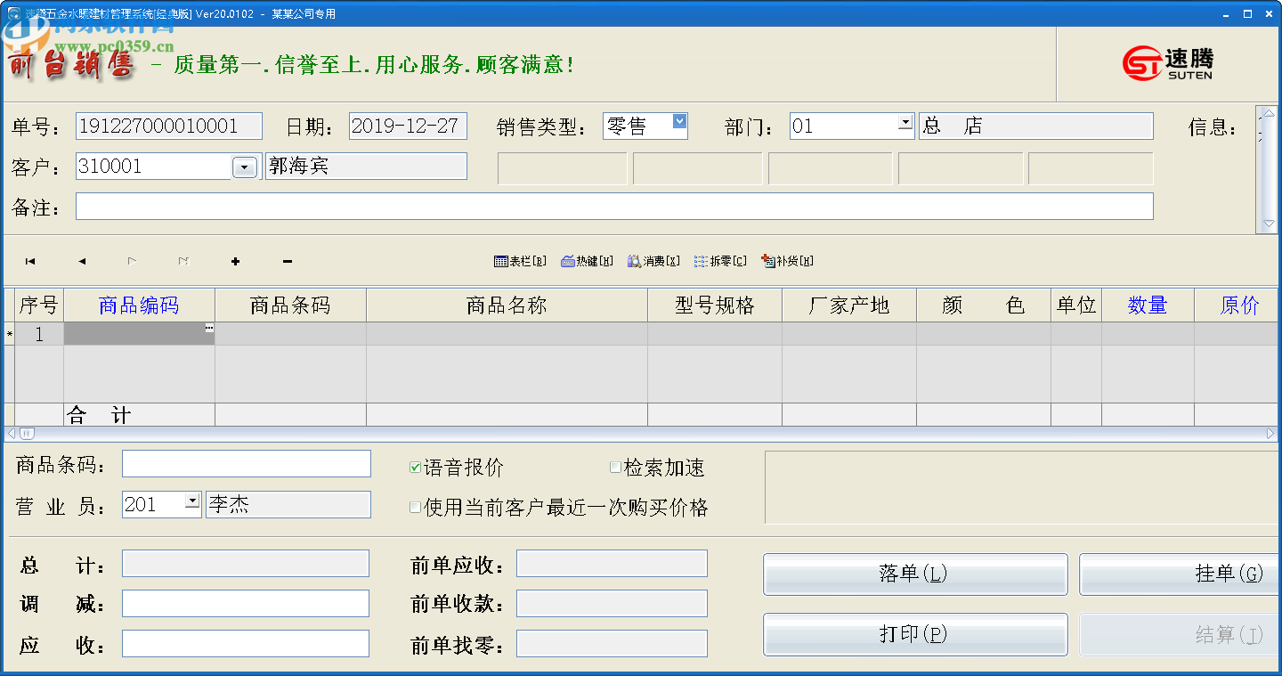Click the 打印(P) print button
This screenshot has width=1282, height=676.
point(914,634)
